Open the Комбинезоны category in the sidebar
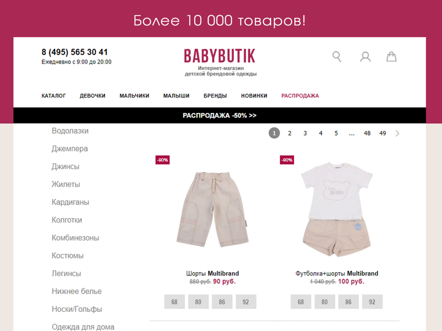 [x=75, y=238]
